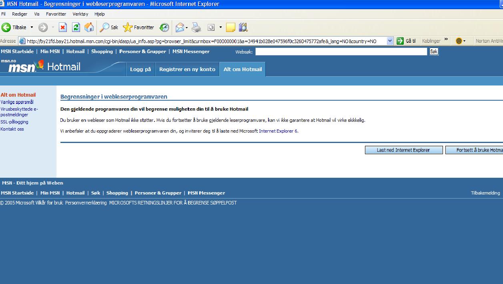Screen dimensions: 503x284
Task: Open the Fil menu
Action: (4, 14)
